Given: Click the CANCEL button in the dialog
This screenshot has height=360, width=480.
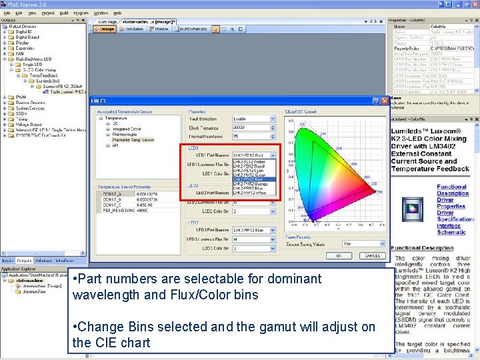Looking at the screenshot, I should pos(373,255).
